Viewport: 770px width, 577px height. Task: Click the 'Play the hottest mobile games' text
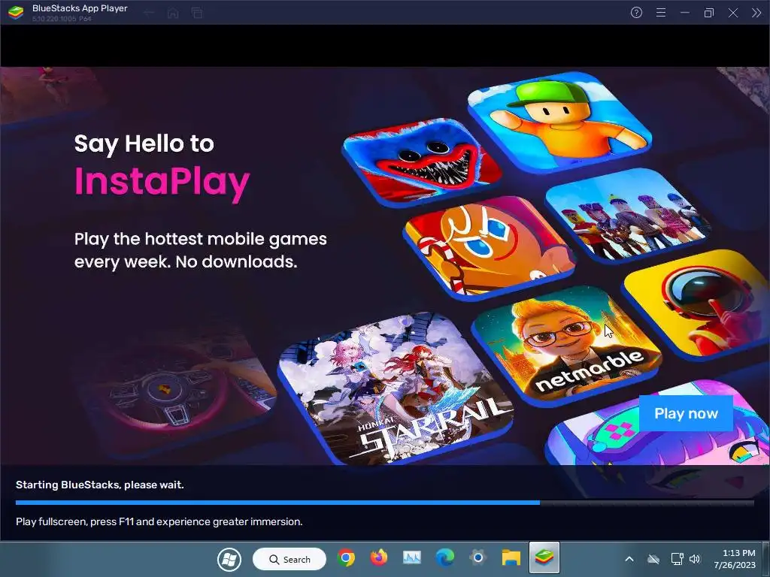(200, 240)
